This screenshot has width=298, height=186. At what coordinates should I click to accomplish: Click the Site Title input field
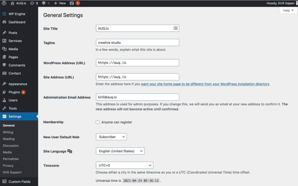[137, 28]
